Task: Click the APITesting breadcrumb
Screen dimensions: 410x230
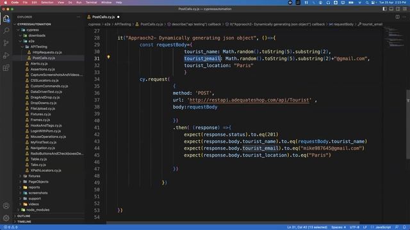Action: pyautogui.click(x=122, y=24)
